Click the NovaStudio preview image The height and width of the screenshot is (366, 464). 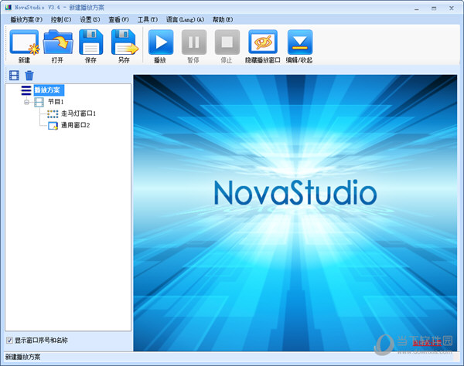tap(295, 213)
